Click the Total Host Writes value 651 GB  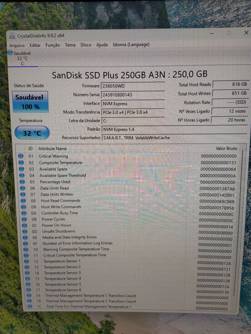click(230, 93)
